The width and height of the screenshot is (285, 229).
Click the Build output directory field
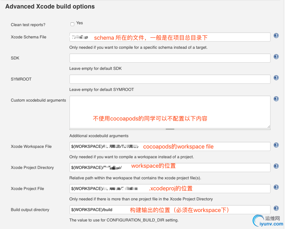170,210
